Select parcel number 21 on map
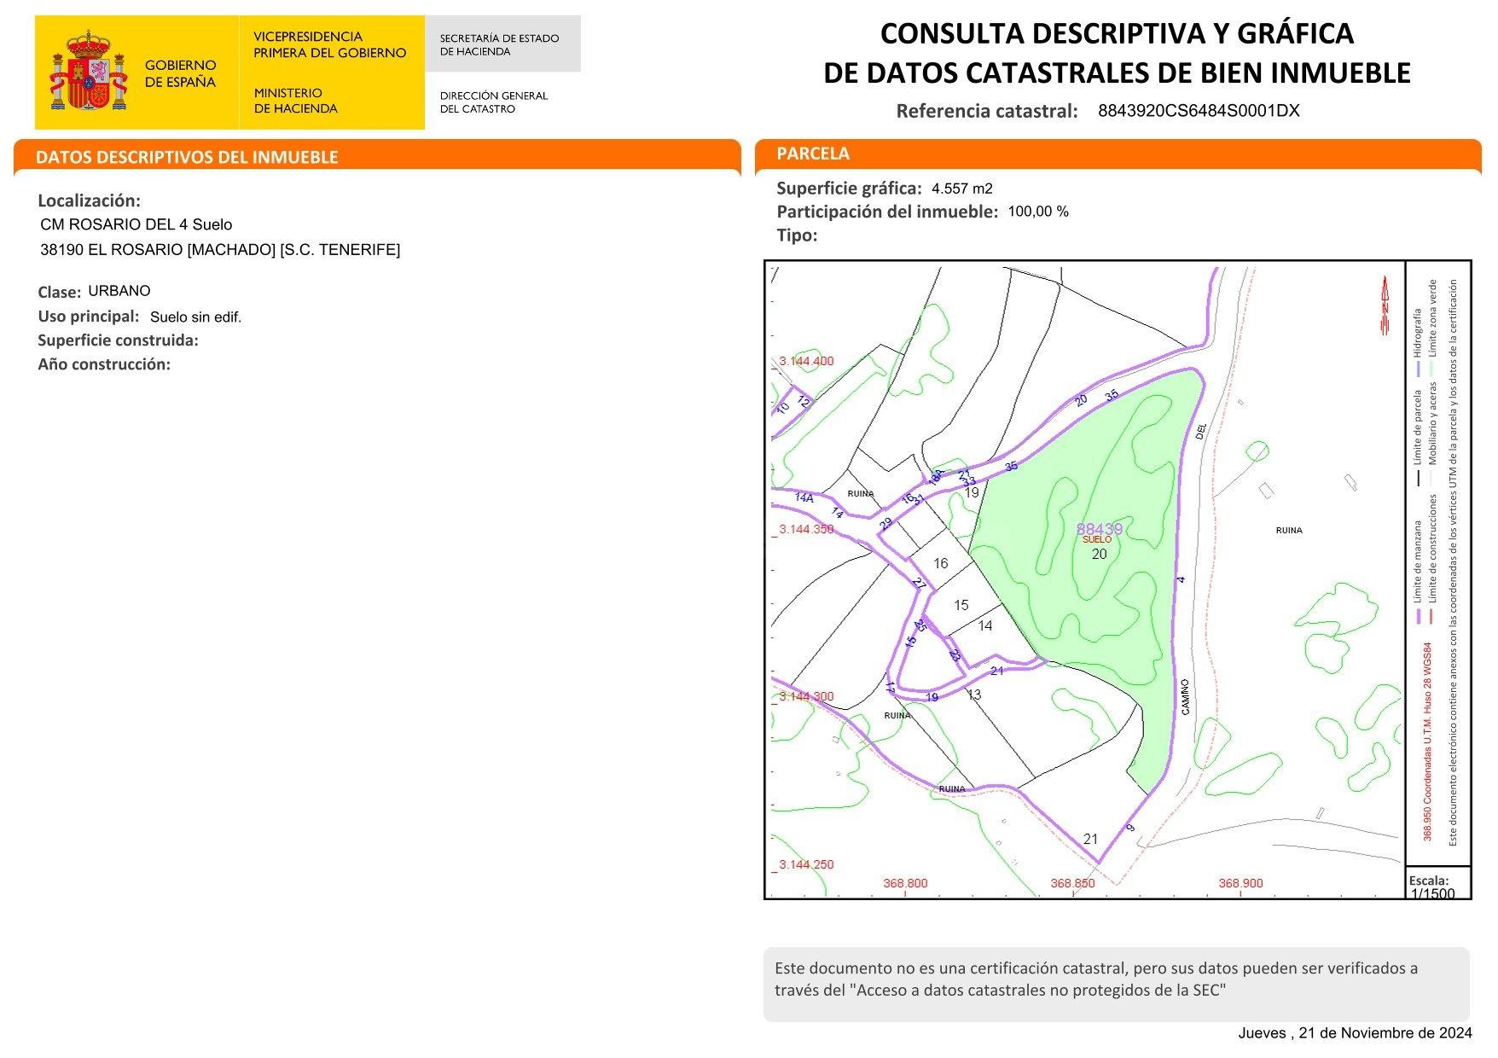 coord(1090,839)
